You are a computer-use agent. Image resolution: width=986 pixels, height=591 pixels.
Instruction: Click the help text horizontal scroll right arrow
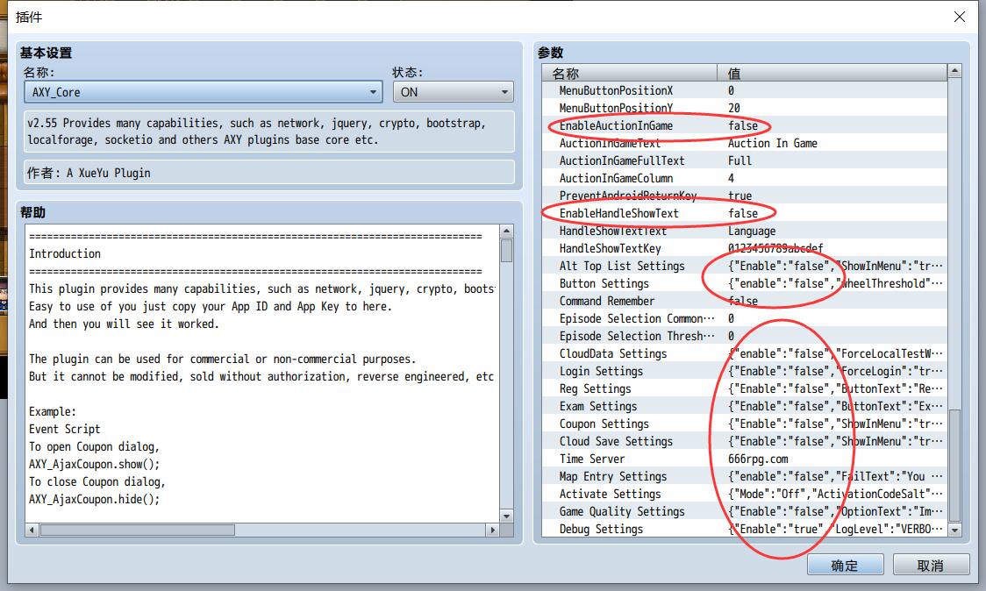coord(493,530)
